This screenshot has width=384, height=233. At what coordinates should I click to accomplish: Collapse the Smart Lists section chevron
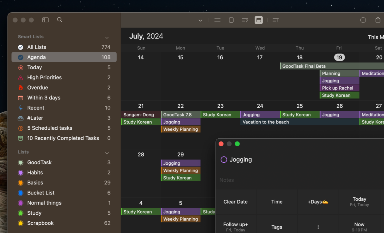click(x=107, y=37)
